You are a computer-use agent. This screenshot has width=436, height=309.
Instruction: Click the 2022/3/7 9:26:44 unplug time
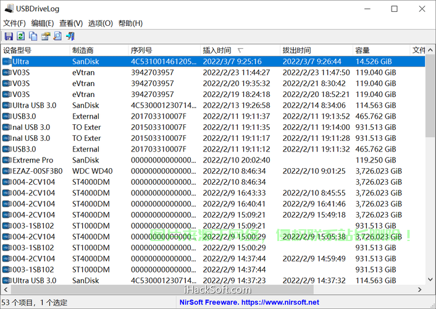coord(312,62)
